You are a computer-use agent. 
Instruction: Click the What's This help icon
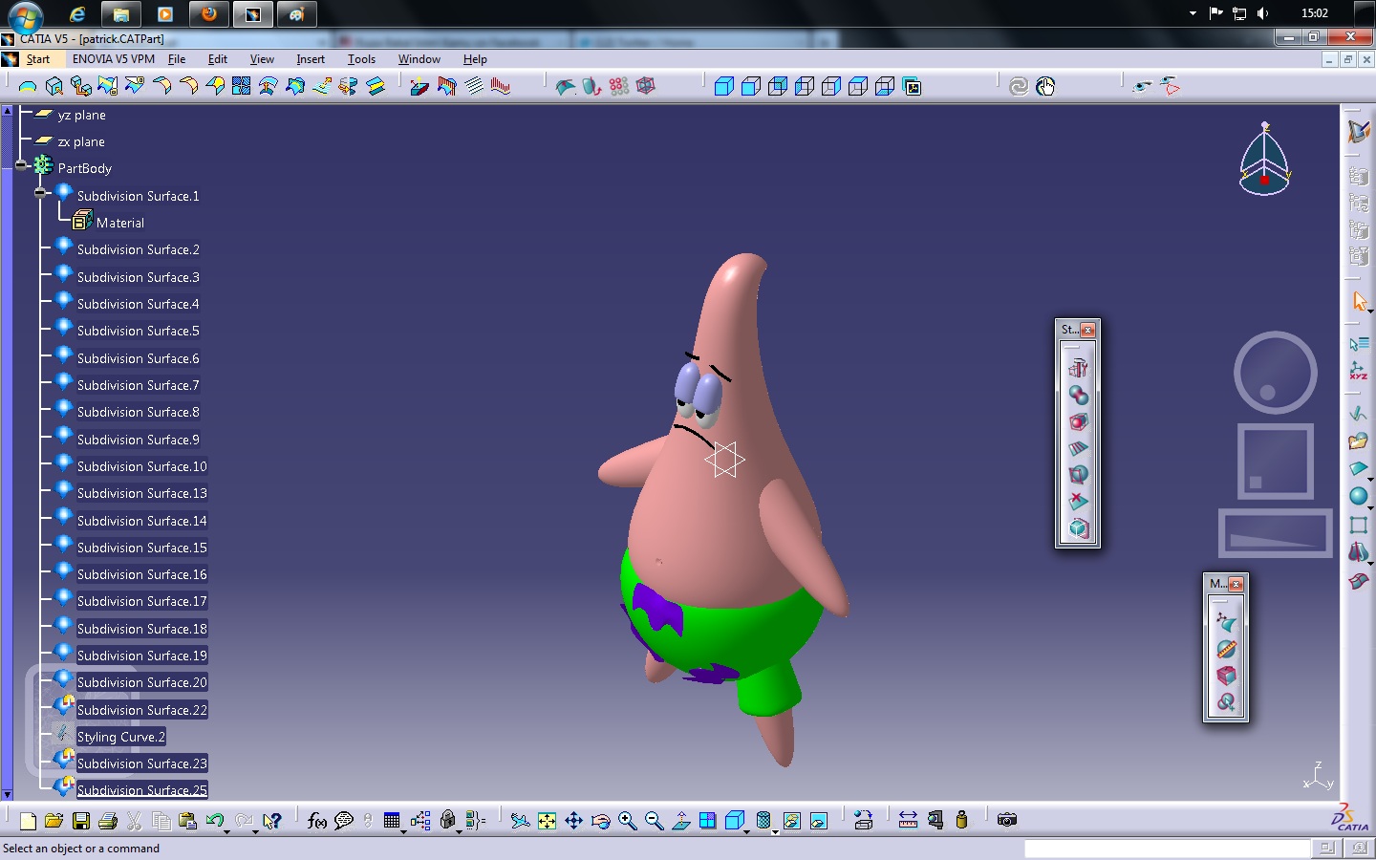click(x=272, y=821)
